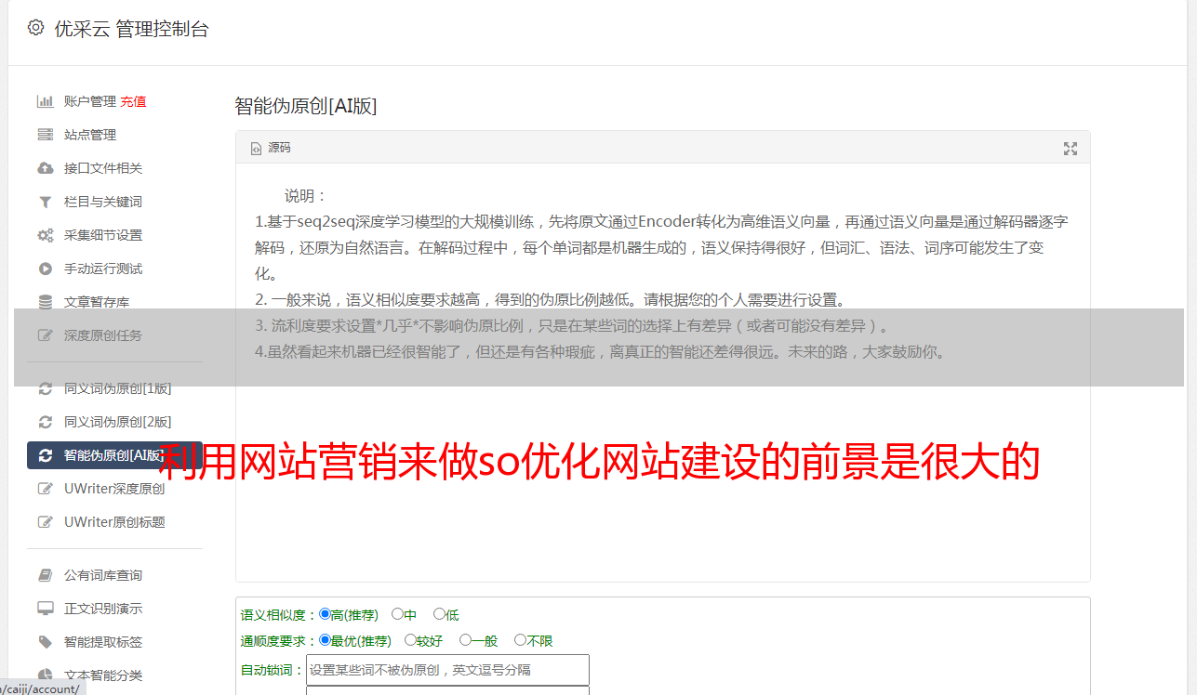
Task: Open 文章暂存库 in the sidebar
Action: tap(97, 302)
